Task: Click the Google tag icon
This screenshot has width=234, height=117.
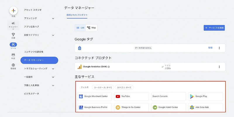Action: (x=80, y=48)
